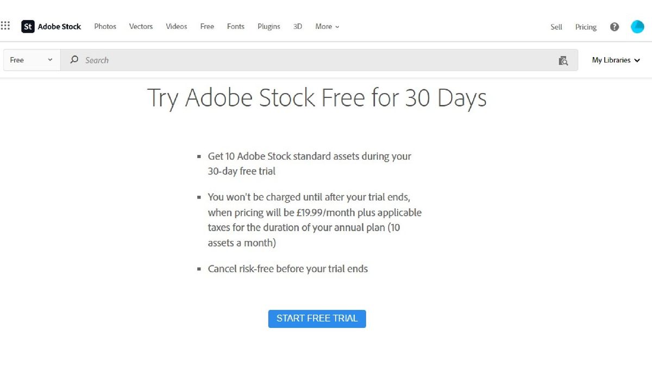Open the Sell page

556,27
